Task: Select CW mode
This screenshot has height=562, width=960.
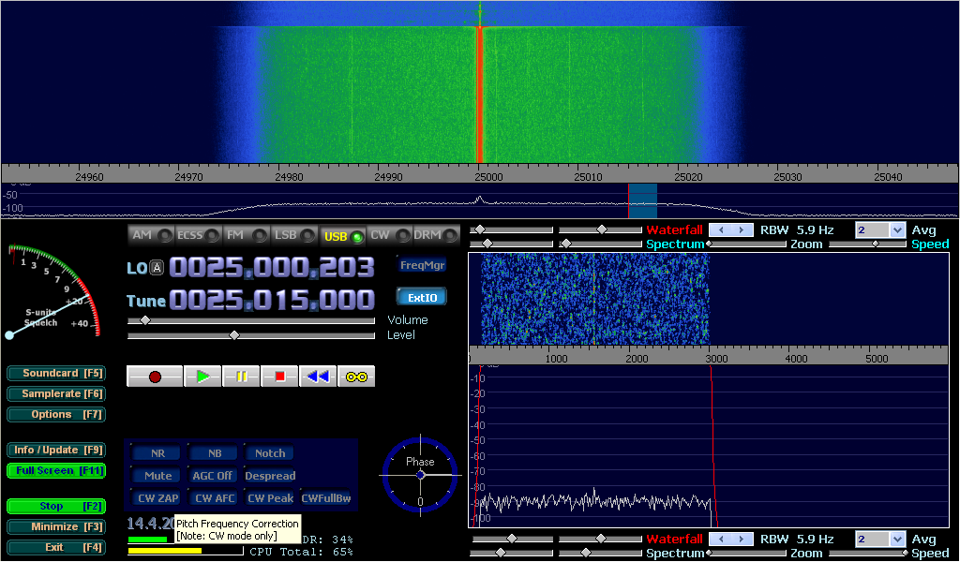Action: 385,236
